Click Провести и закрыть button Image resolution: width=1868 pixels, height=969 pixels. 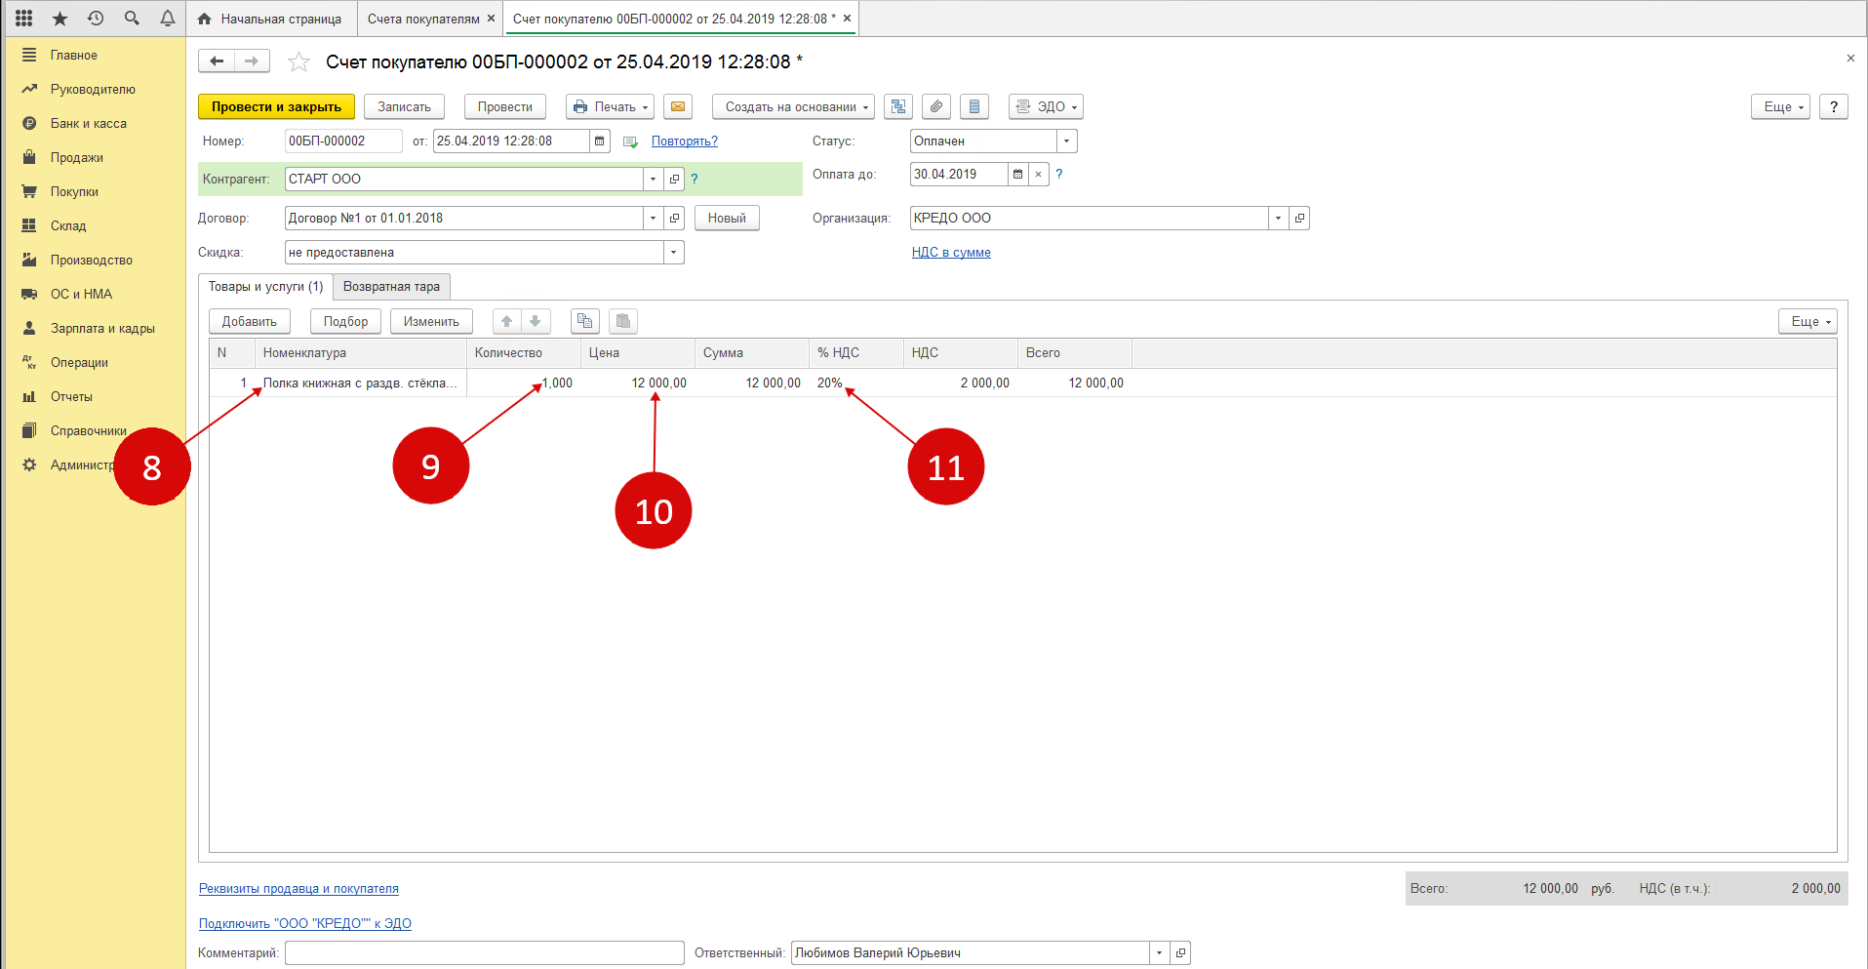(276, 106)
